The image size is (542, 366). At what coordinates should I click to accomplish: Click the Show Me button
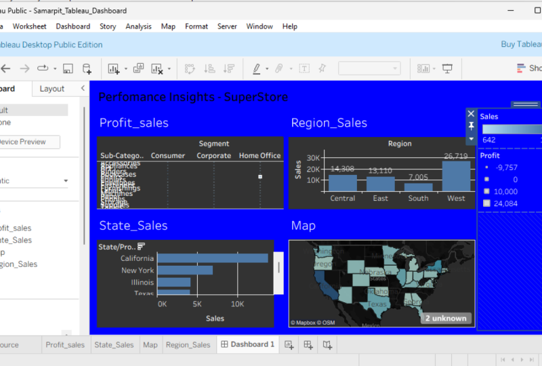point(530,68)
